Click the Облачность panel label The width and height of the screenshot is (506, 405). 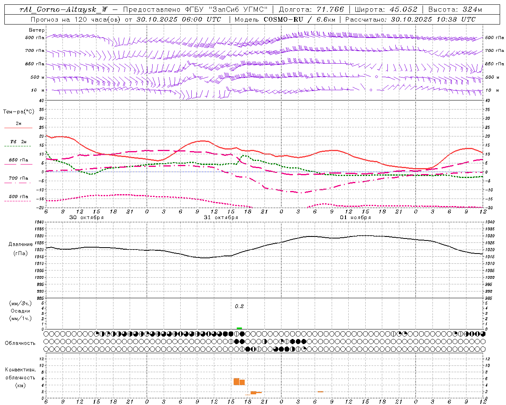20,343
